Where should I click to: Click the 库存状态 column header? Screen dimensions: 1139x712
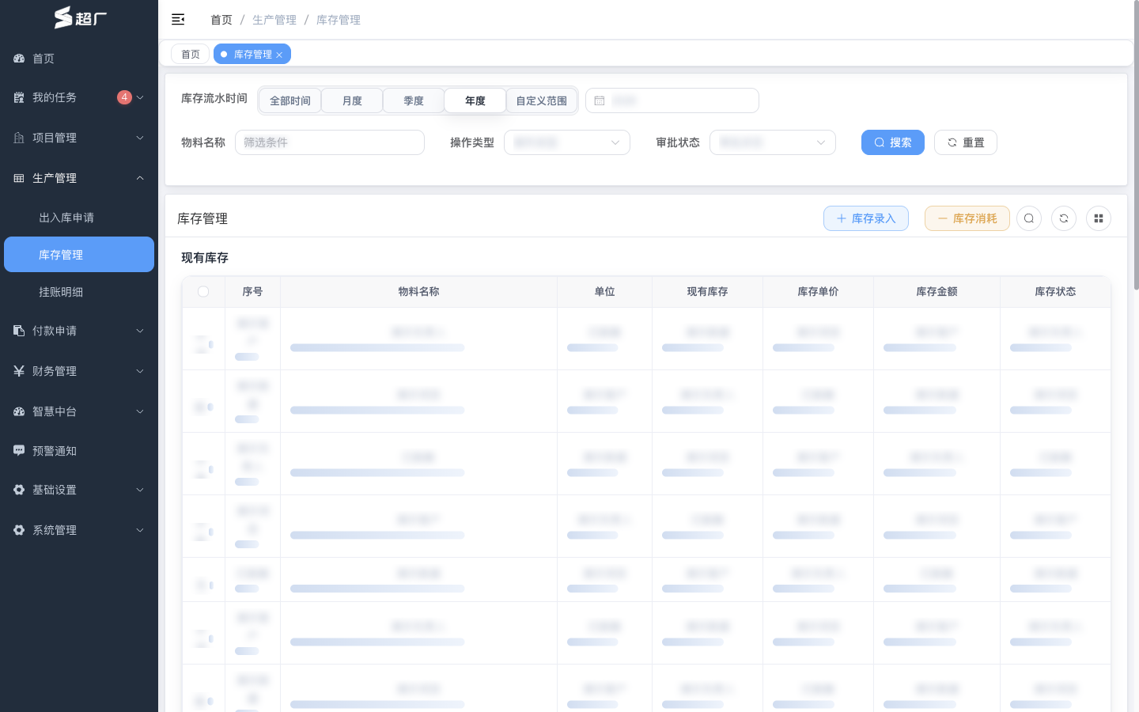pyautogui.click(x=1056, y=292)
